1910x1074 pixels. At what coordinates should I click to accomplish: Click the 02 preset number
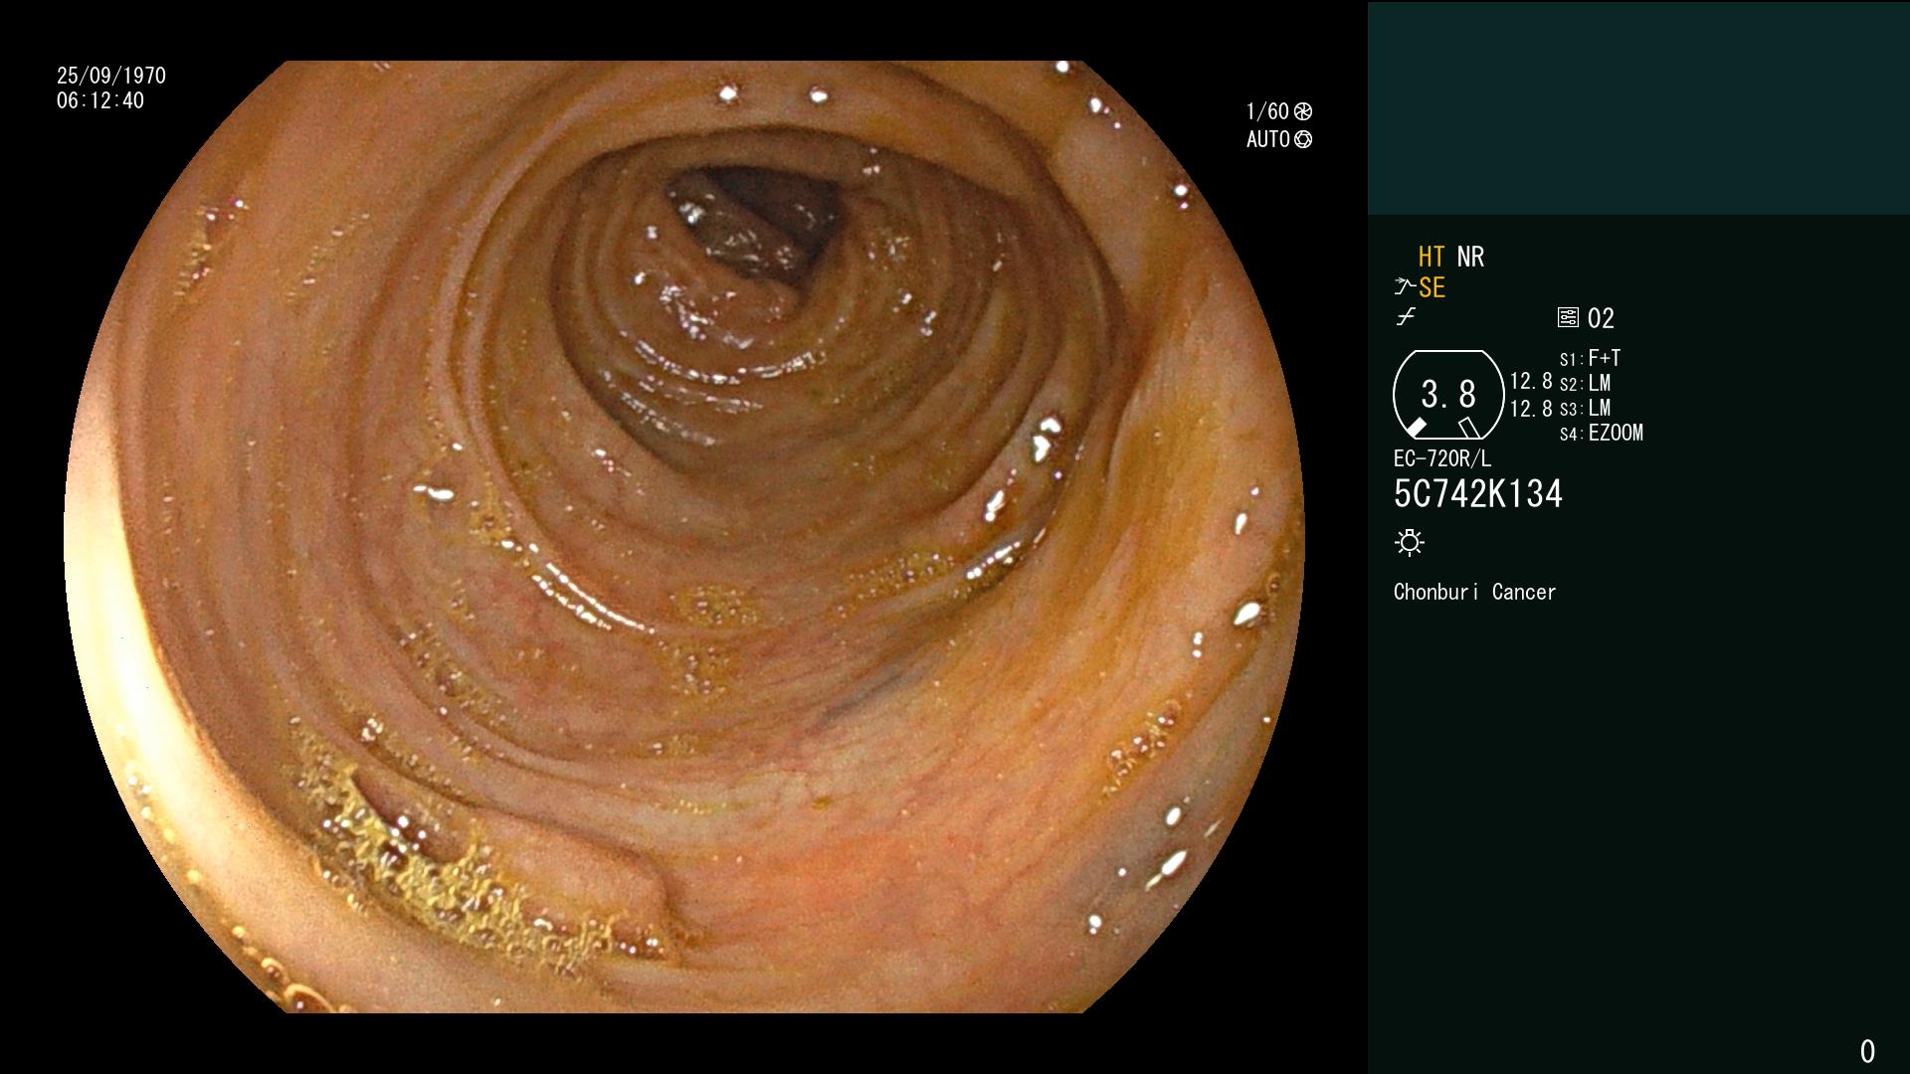click(x=1601, y=318)
